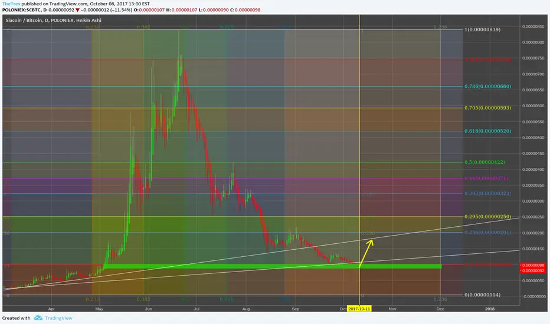550x324 pixels.
Task: Click the Apr label on time axis
Action: (x=51, y=309)
